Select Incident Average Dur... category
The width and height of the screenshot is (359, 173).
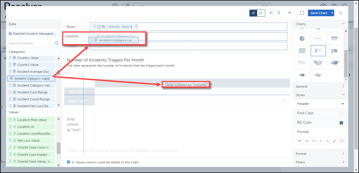click(x=31, y=72)
